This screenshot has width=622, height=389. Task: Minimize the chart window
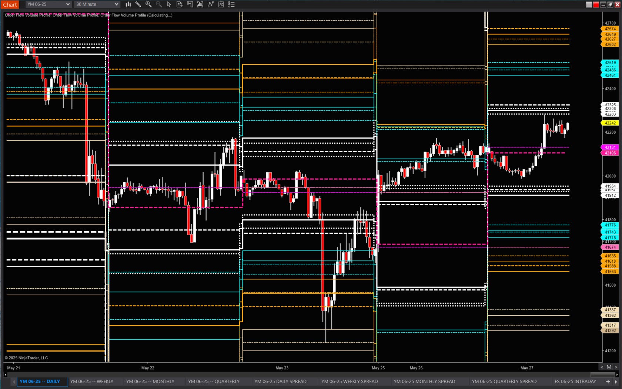pos(603,4)
